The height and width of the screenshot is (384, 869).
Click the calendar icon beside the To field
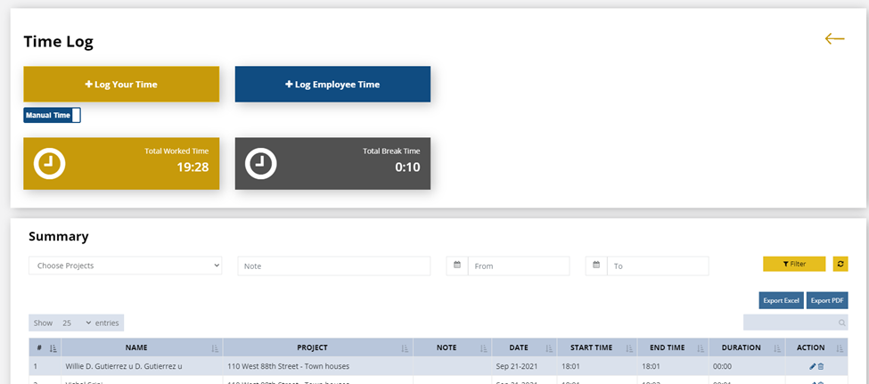596,266
